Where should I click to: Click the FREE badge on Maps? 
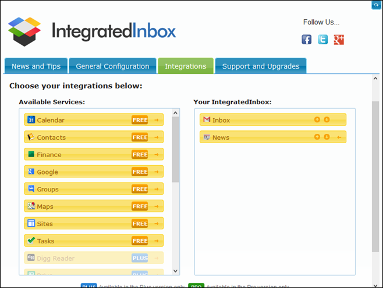pos(140,206)
